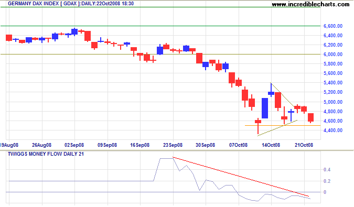Image resolution: width=354 pixels, height=207 pixels.
Task: Select the 5,800.00 price axis label
Action: [x=333, y=64]
